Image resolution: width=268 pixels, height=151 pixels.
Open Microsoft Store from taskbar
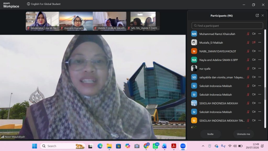click(118, 146)
